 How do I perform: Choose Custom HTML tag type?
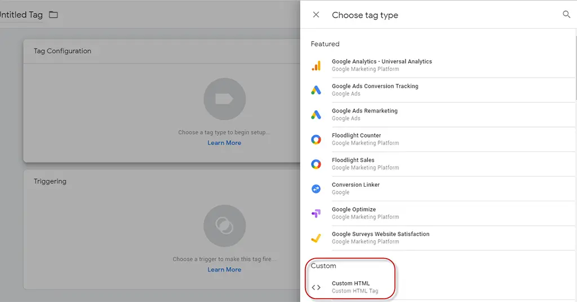[x=443, y=287]
